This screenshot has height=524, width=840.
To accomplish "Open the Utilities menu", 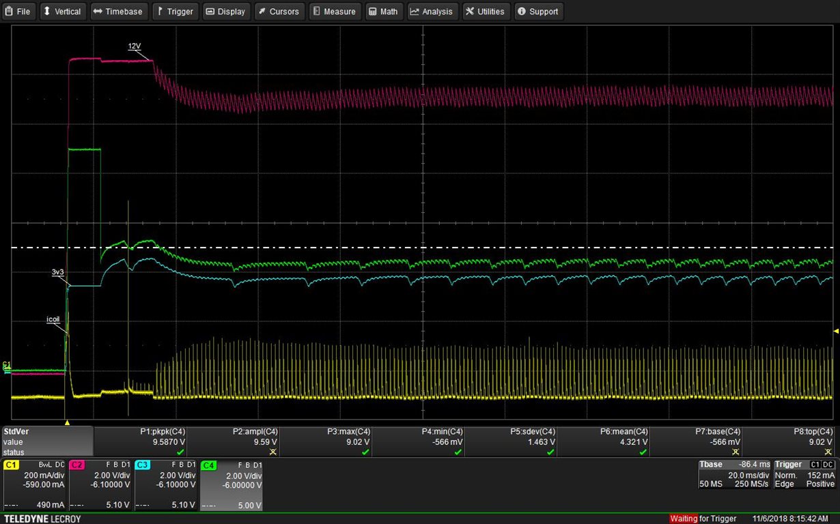I will pos(485,12).
